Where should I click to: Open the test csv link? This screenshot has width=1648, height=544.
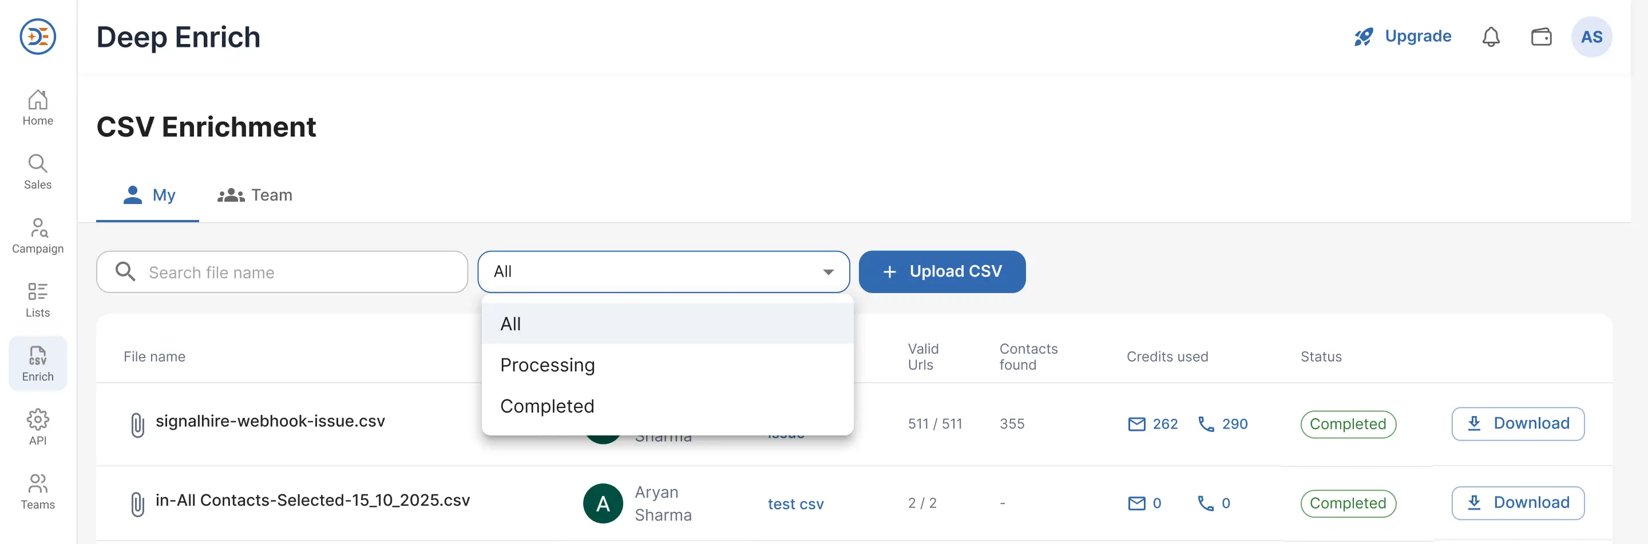[795, 504]
